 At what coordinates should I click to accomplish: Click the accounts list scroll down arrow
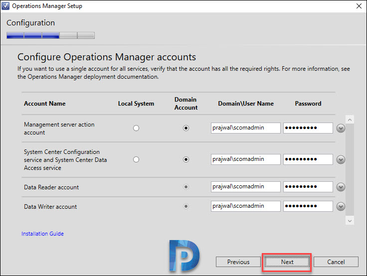point(350,221)
